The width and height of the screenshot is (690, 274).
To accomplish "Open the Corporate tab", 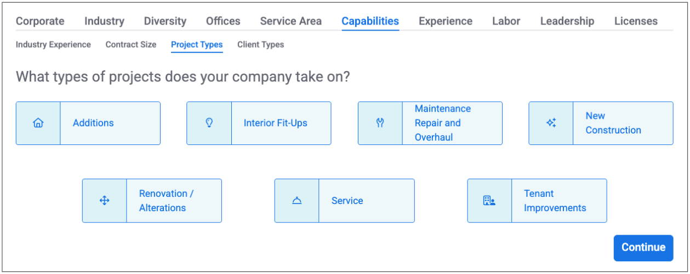I will (40, 21).
